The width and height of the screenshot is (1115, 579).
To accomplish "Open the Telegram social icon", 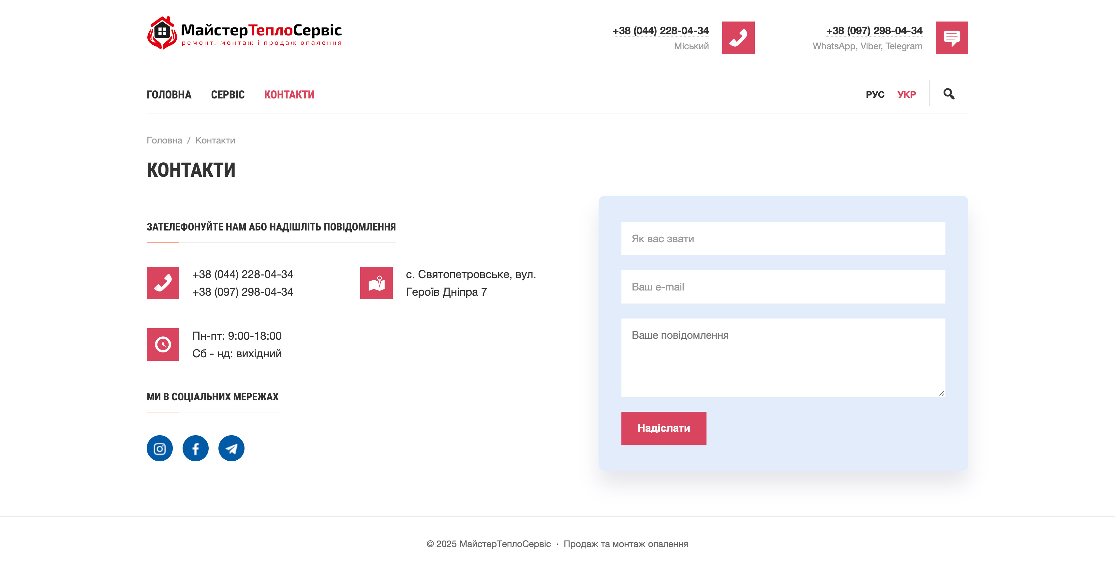I will [231, 448].
